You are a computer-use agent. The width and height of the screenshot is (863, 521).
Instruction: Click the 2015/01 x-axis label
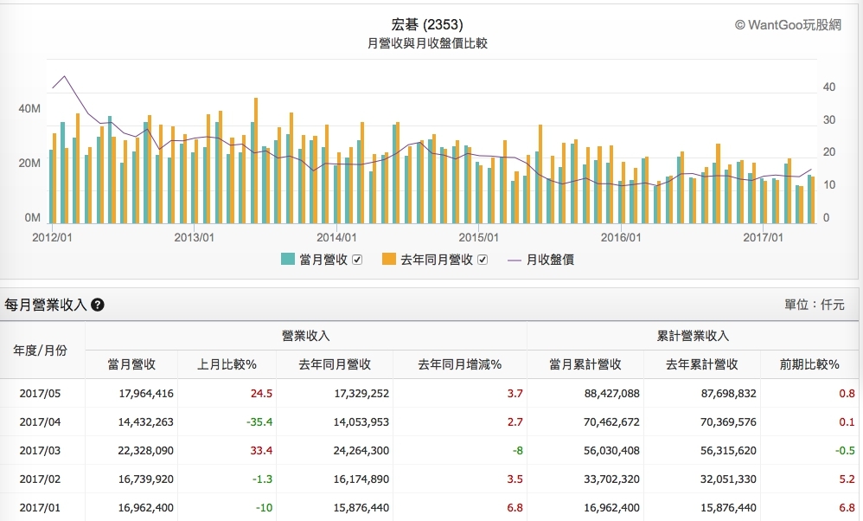pyautogui.click(x=479, y=237)
